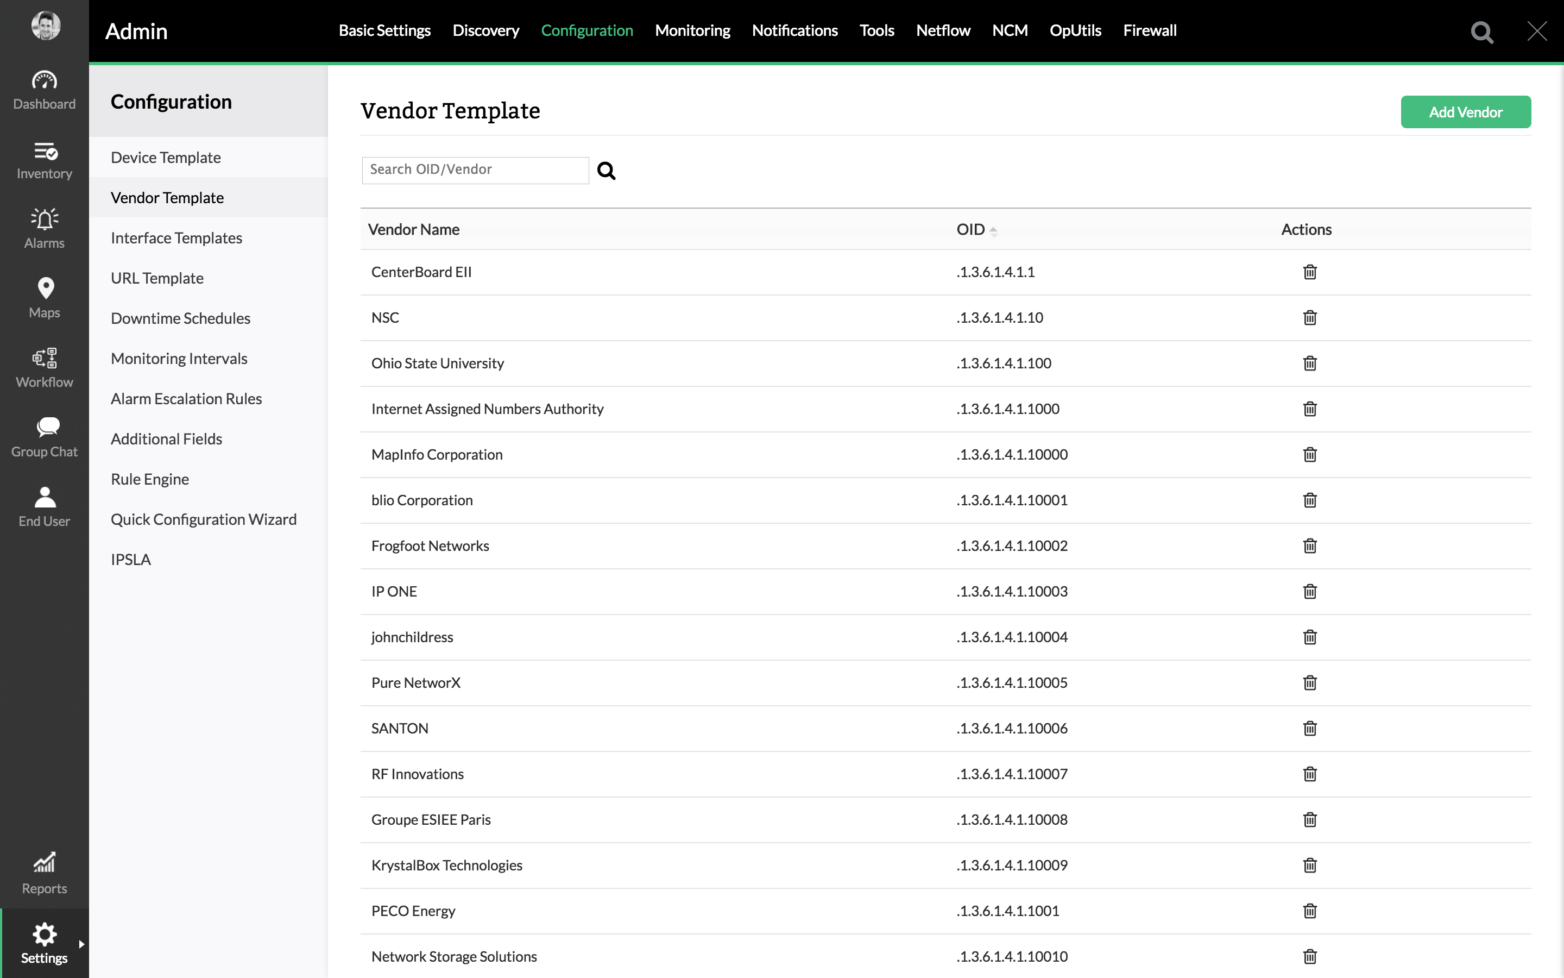Screen dimensions: 1564x978
Task: Open the Reports section
Action: (44, 874)
